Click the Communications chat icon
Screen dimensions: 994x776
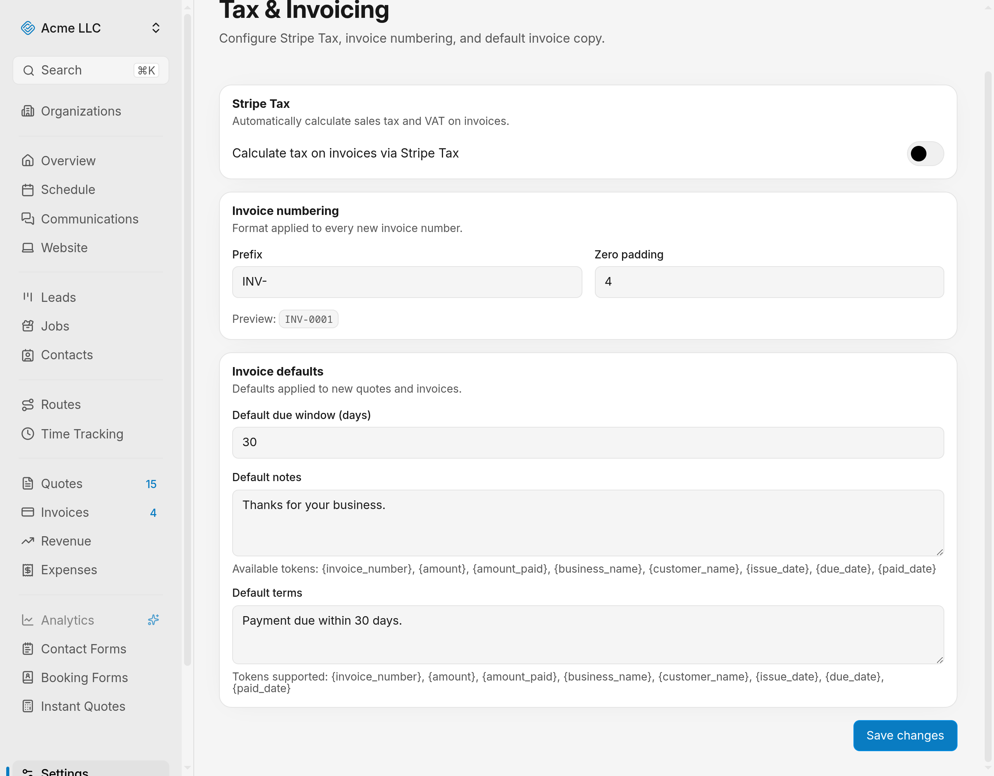click(x=28, y=219)
